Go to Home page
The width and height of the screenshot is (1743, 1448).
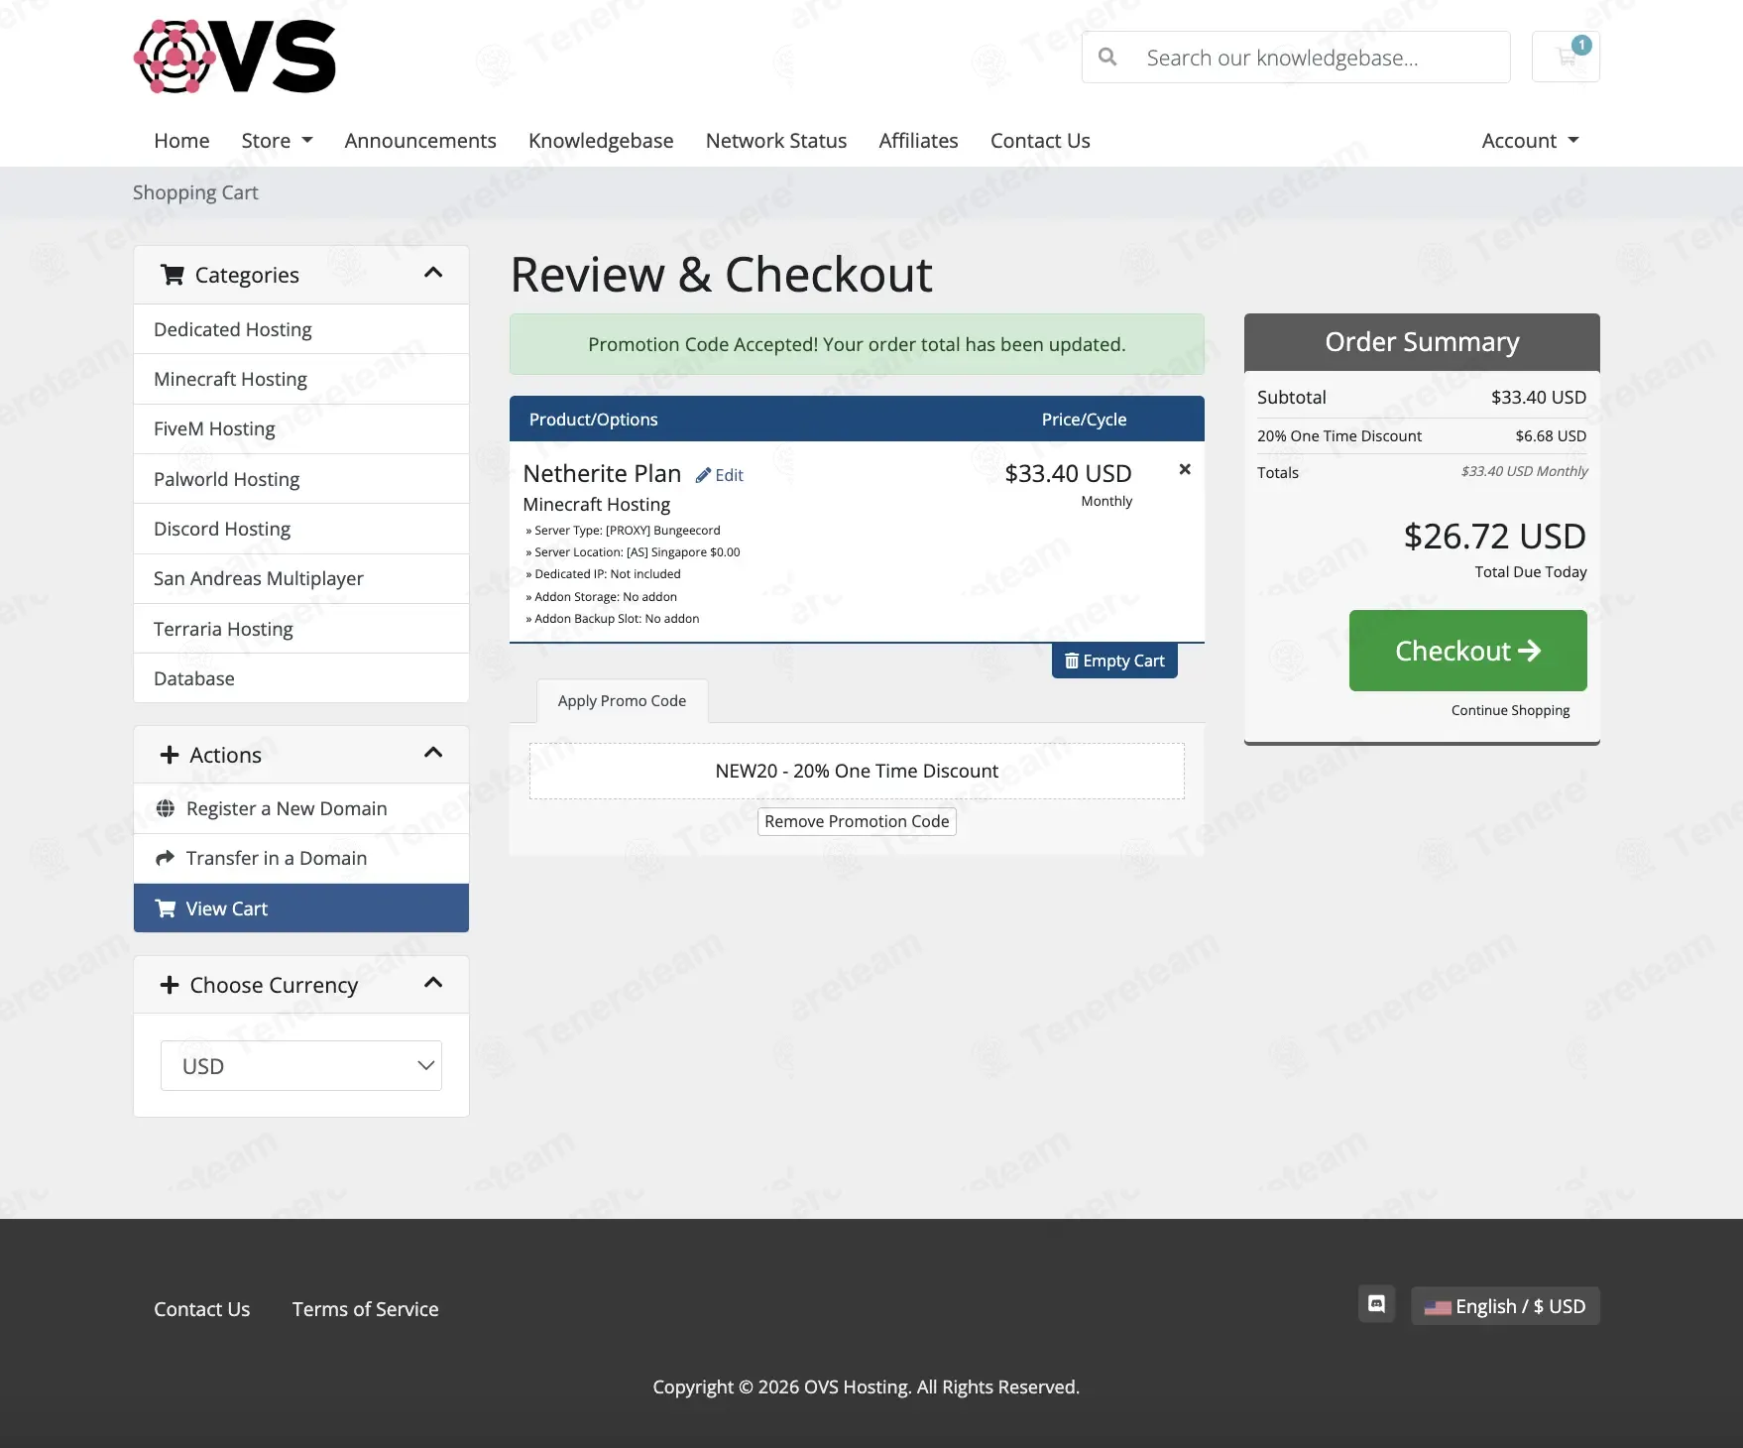[x=181, y=141]
